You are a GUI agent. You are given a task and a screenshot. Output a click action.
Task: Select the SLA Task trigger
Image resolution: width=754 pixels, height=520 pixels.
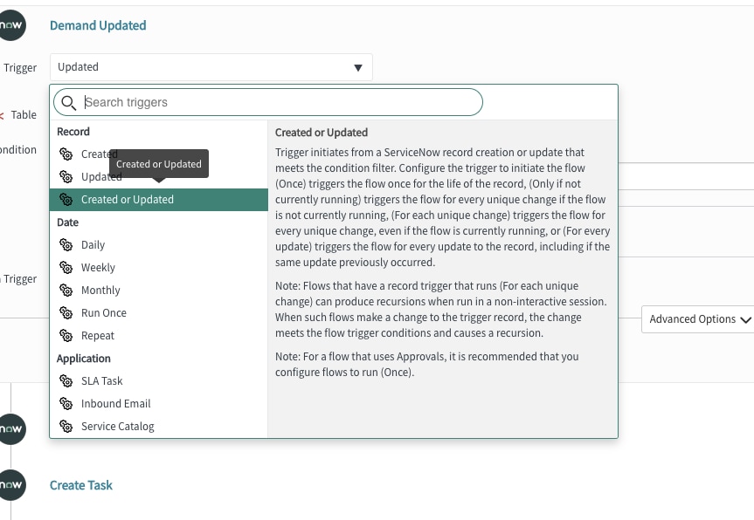pyautogui.click(x=159, y=380)
